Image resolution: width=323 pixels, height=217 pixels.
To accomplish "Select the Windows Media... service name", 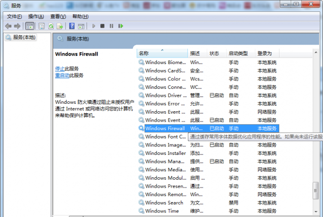I will pyautogui.click(x=165, y=170).
